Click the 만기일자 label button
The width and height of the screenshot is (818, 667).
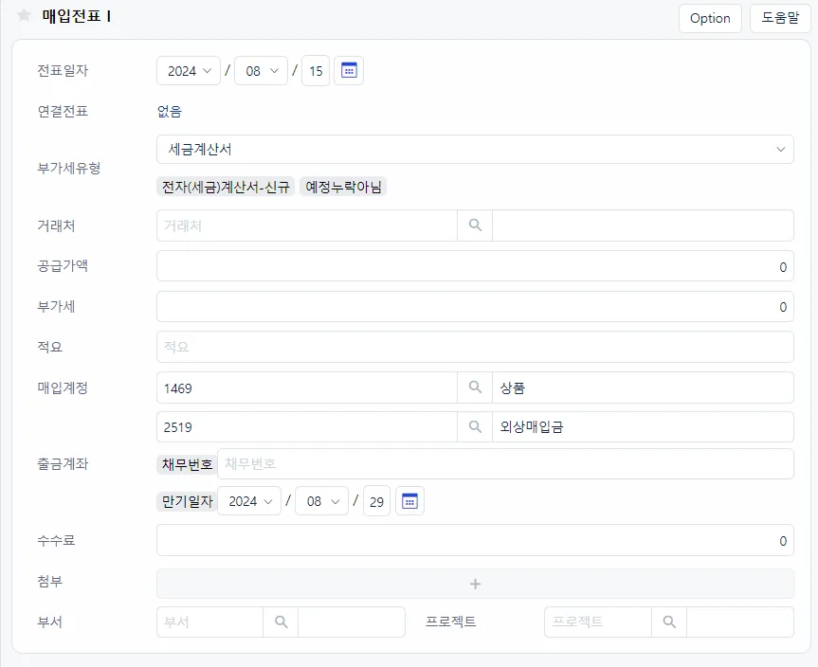coord(187,501)
